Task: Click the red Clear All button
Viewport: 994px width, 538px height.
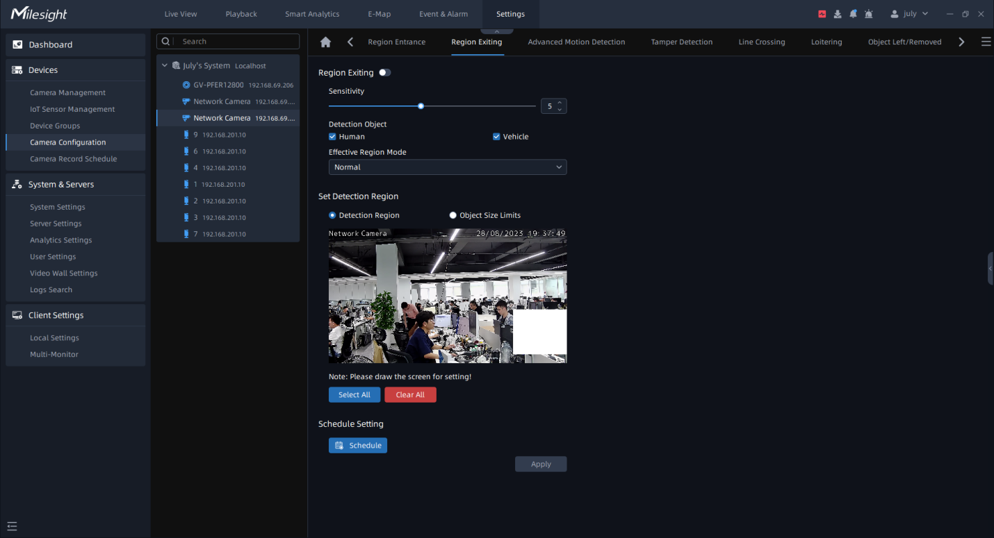Action: (x=410, y=395)
